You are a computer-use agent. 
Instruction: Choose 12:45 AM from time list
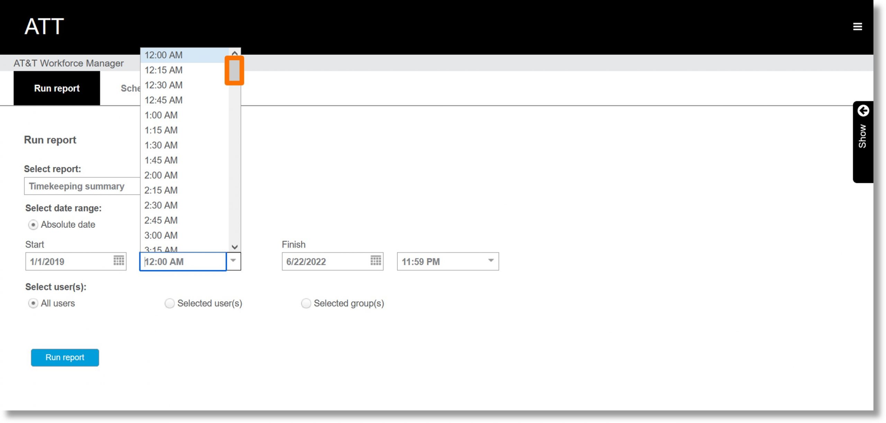[x=184, y=100]
